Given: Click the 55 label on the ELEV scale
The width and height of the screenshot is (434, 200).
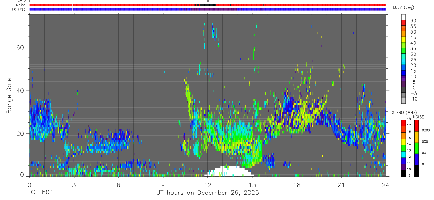Looking at the screenshot, I should click(413, 26).
